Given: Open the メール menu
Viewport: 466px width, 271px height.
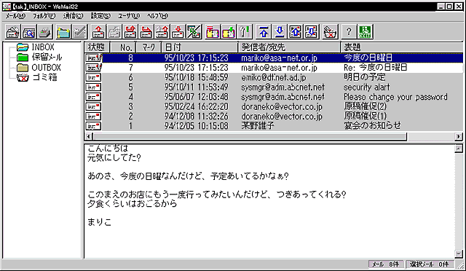Looking at the screenshot, I should (x=15, y=16).
